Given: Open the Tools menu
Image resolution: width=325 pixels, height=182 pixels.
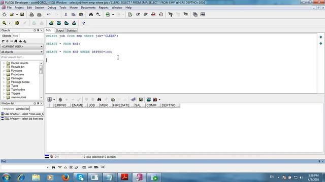Looking at the screenshot, I should pos(62,8).
